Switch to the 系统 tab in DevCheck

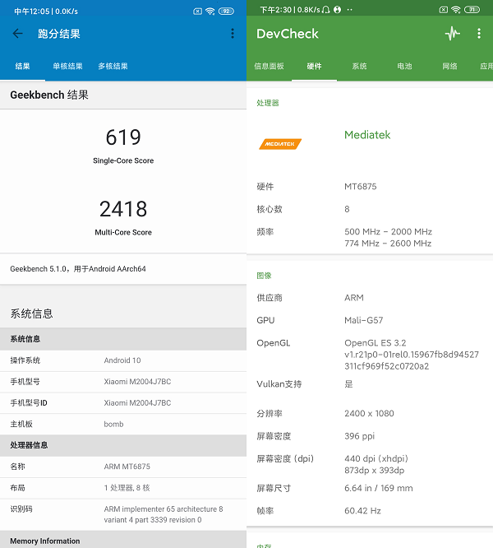coord(359,66)
